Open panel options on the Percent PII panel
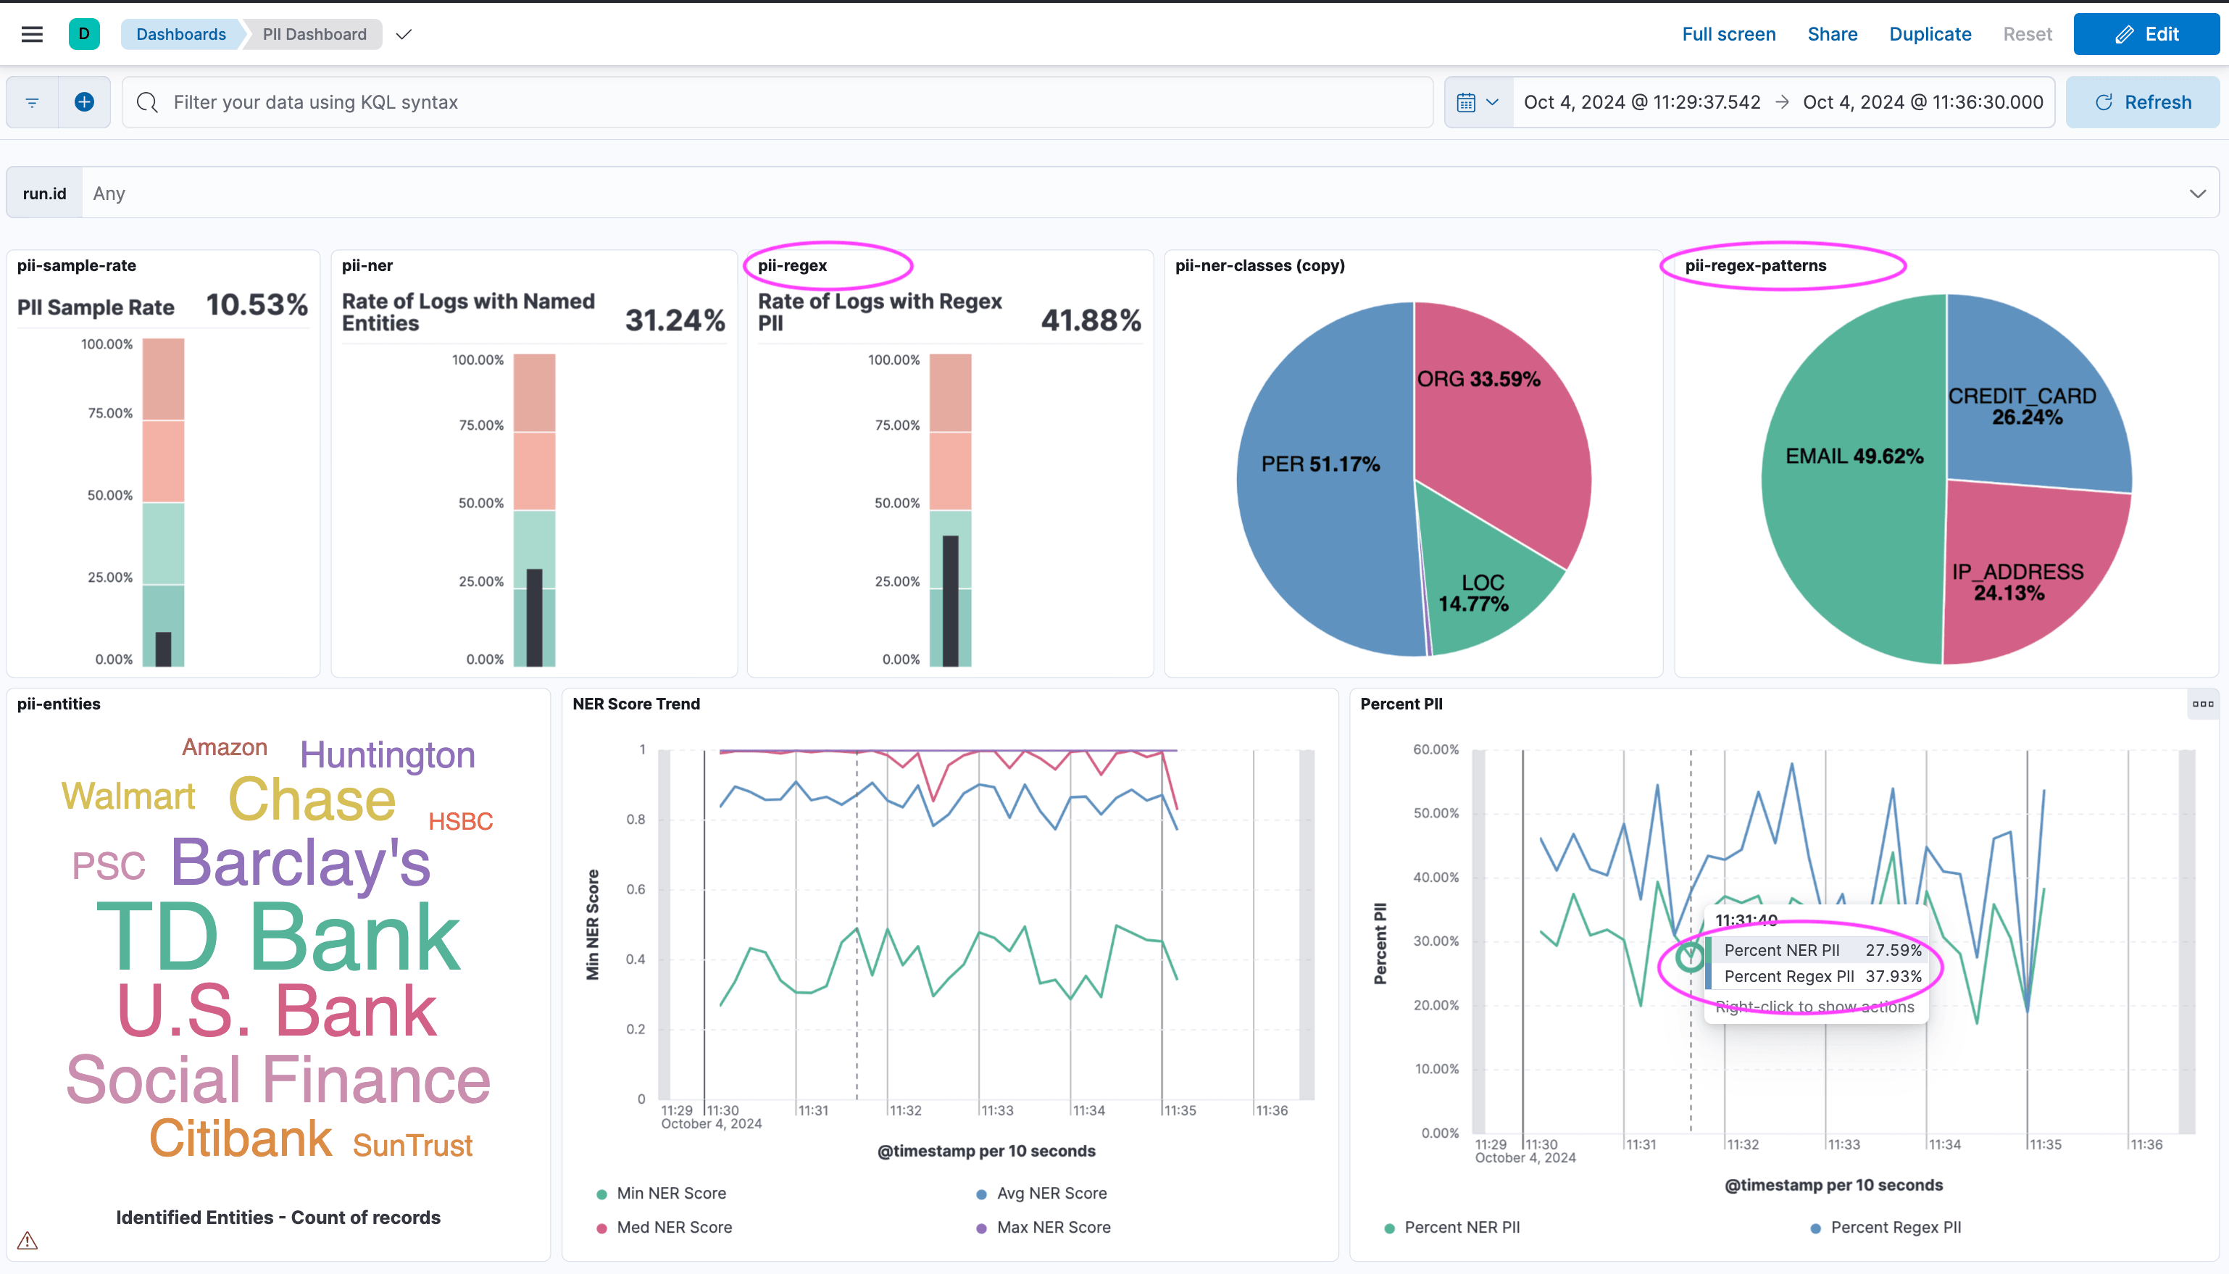 pyautogui.click(x=2205, y=704)
